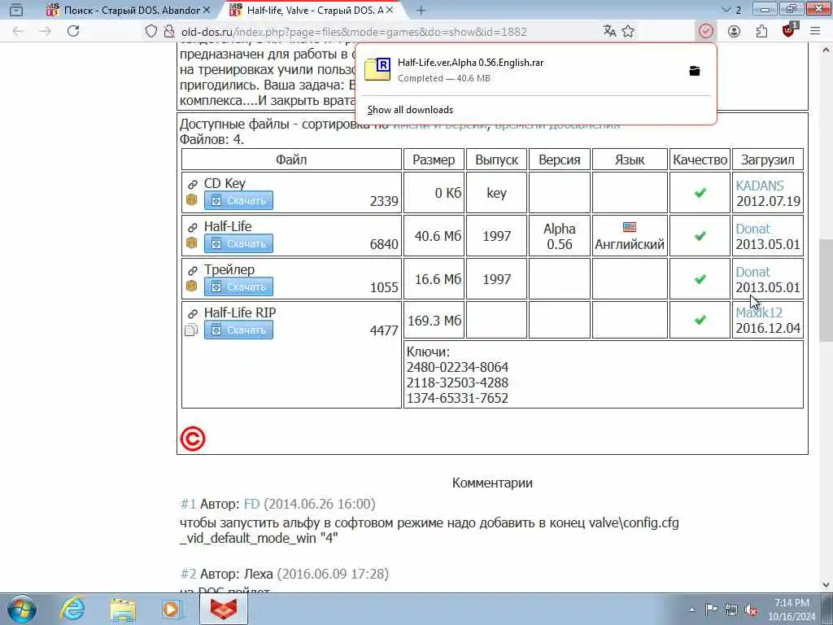Viewport: 833px width, 625px height.
Task: Open comment #2 anchor link
Action: coord(188,574)
